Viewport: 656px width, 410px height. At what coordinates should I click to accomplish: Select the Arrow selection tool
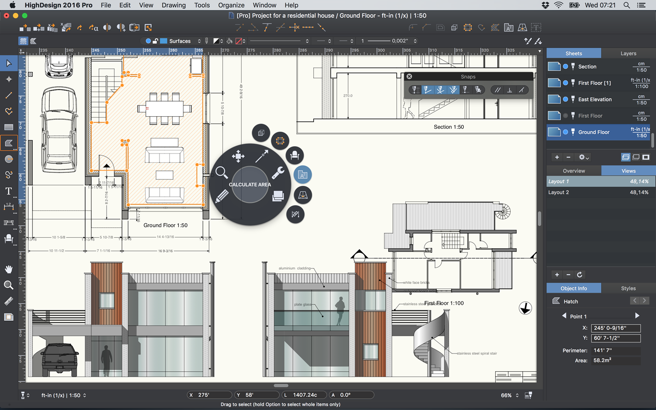(x=9, y=63)
